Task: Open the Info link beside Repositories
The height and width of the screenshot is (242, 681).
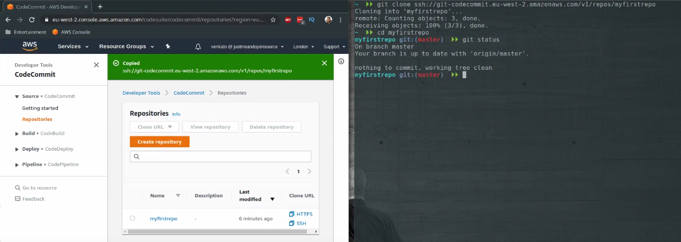Action: click(x=176, y=114)
